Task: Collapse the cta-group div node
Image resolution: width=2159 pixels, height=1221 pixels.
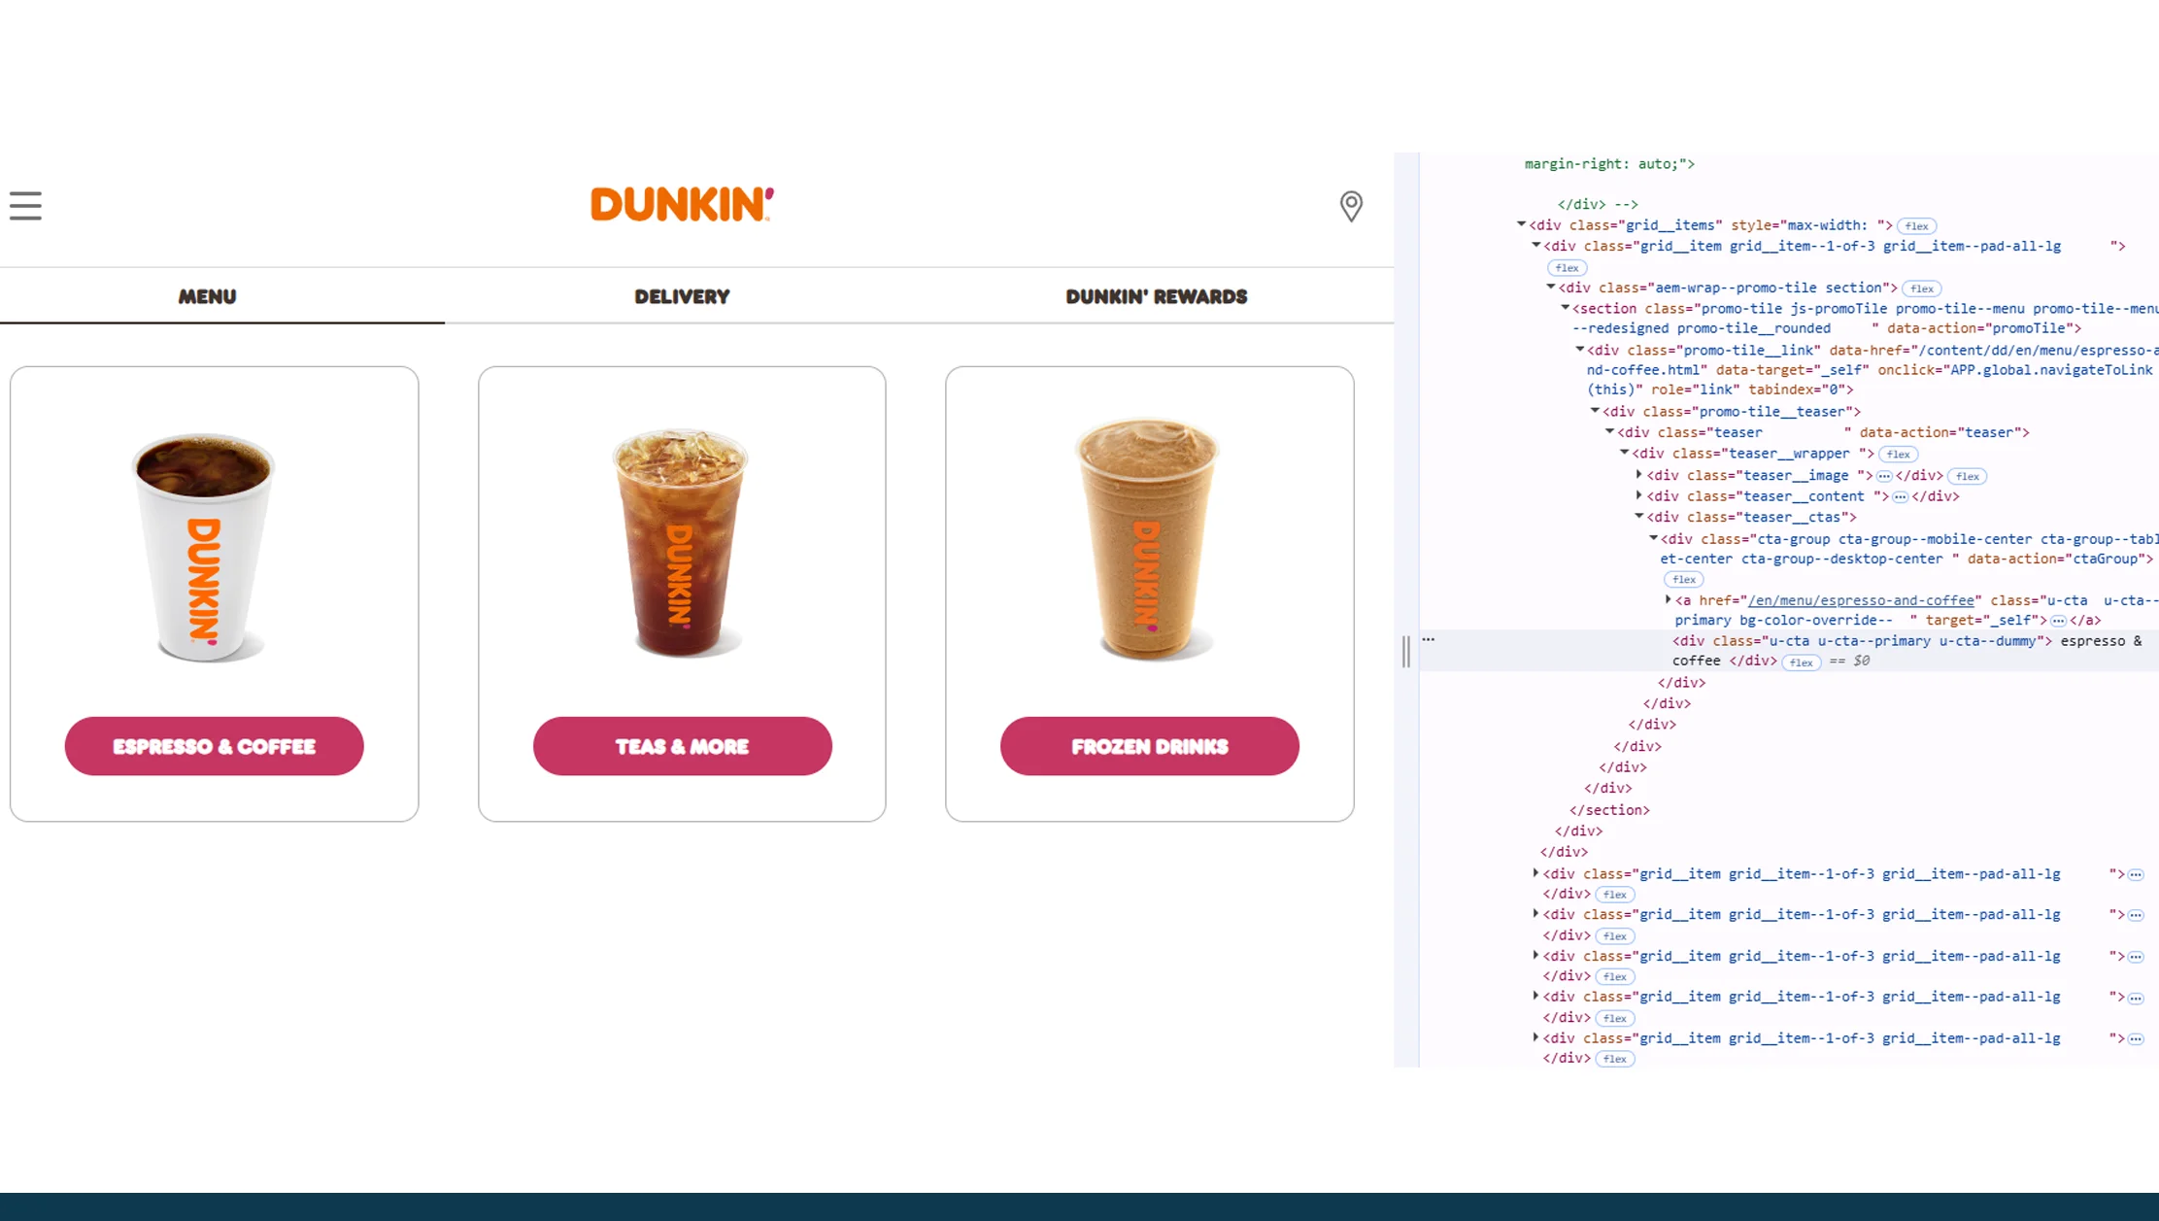Action: pos(1653,538)
